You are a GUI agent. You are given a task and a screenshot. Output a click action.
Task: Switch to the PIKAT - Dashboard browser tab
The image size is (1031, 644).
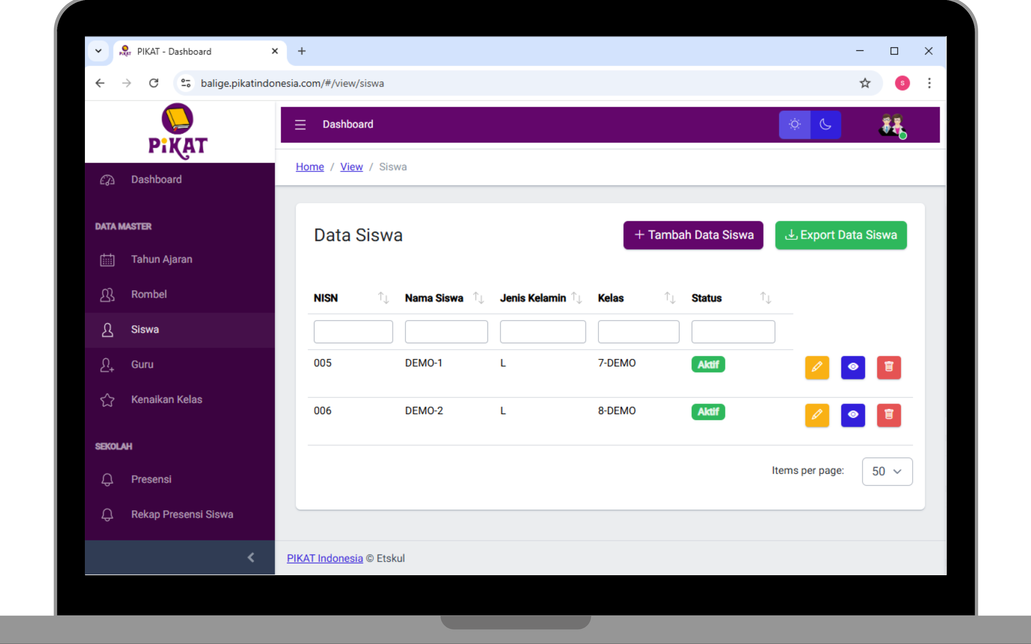point(174,51)
